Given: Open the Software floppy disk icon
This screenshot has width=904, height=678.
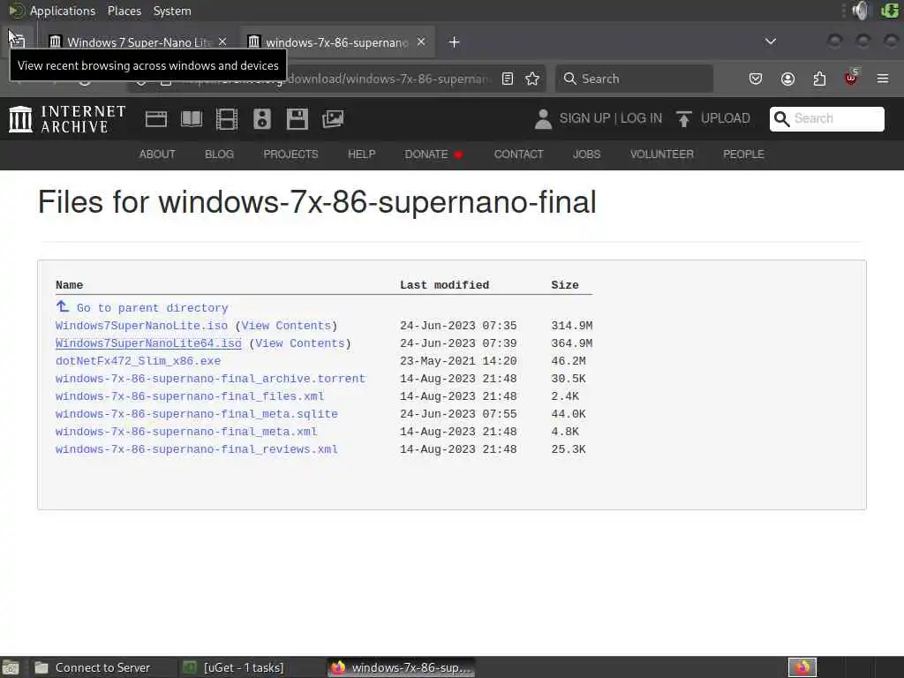Looking at the screenshot, I should pyautogui.click(x=298, y=119).
